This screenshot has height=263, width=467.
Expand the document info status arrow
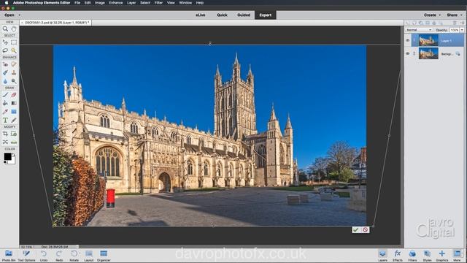pyautogui.click(x=77, y=247)
